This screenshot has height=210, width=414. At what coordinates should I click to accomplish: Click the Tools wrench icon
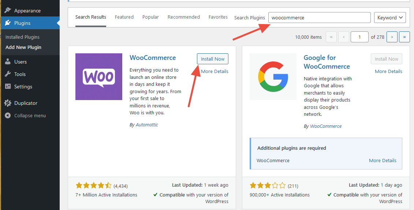point(8,74)
